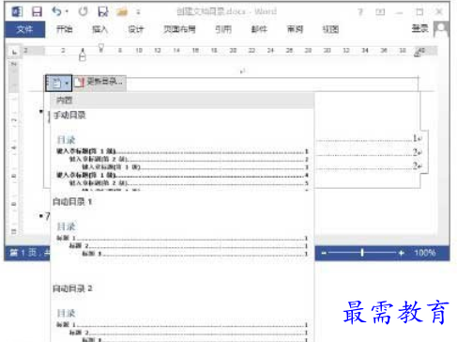Open the undo history dropdown arrow
This screenshot has height=342, width=457.
pyautogui.click(x=67, y=12)
